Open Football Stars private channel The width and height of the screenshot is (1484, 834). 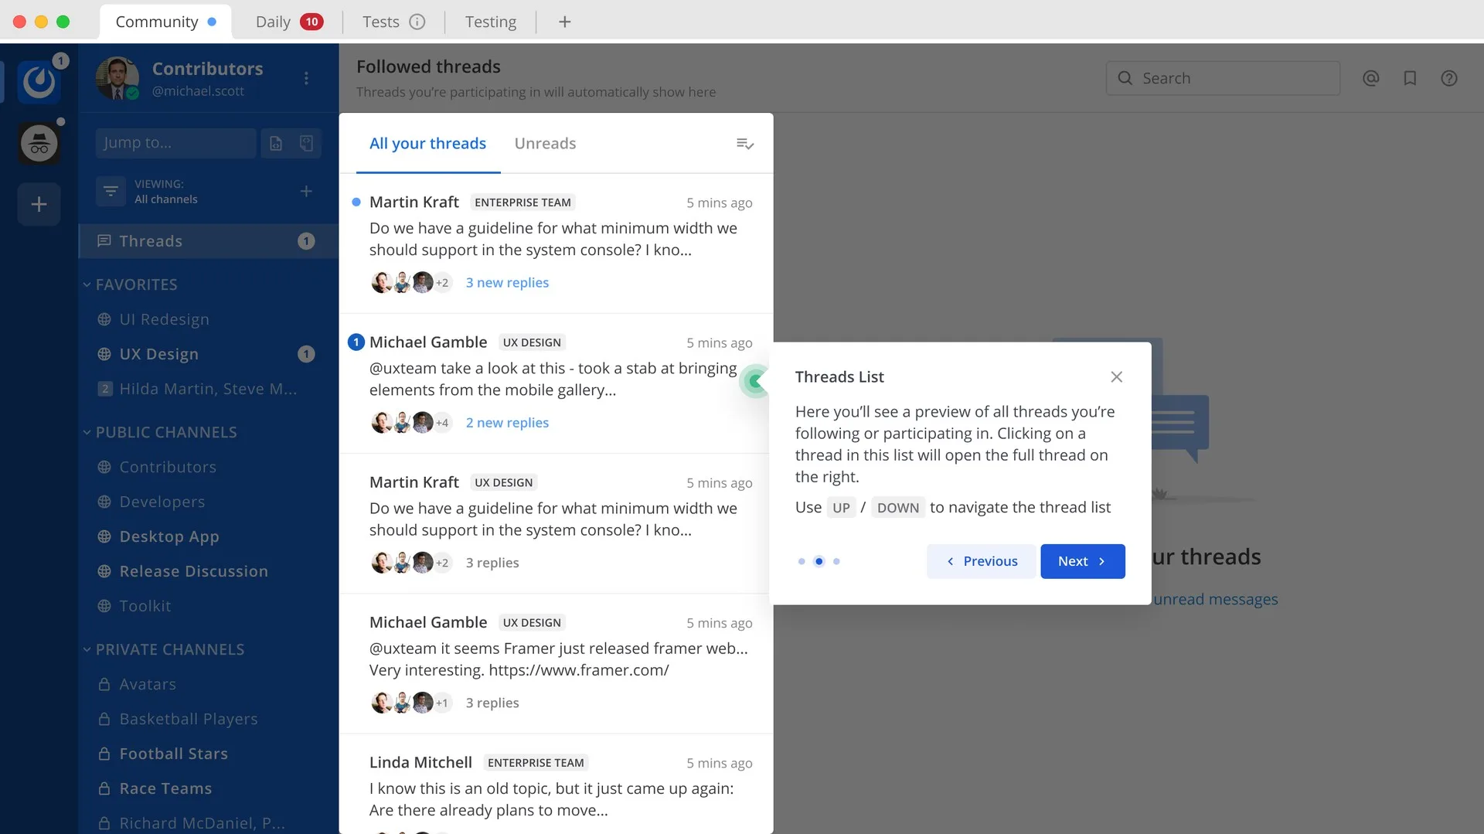(x=209, y=754)
